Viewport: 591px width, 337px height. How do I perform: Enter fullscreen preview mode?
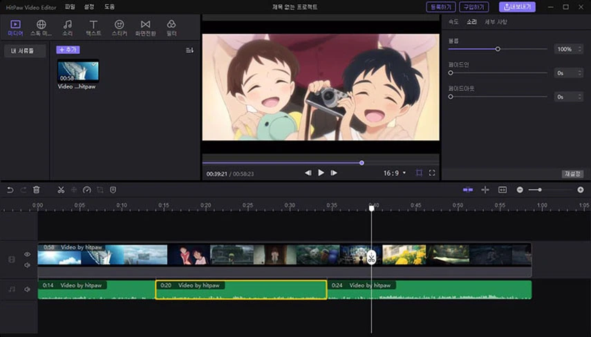(432, 173)
